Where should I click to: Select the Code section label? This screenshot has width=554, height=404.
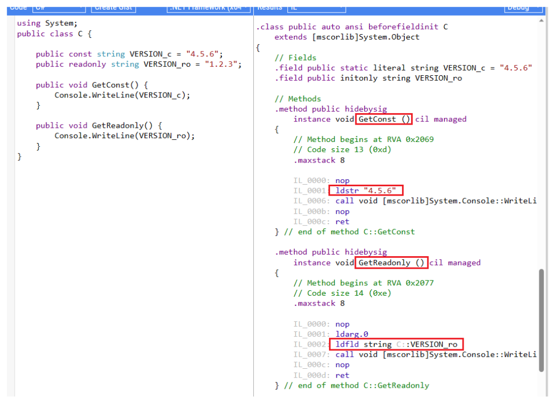pyautogui.click(x=18, y=8)
